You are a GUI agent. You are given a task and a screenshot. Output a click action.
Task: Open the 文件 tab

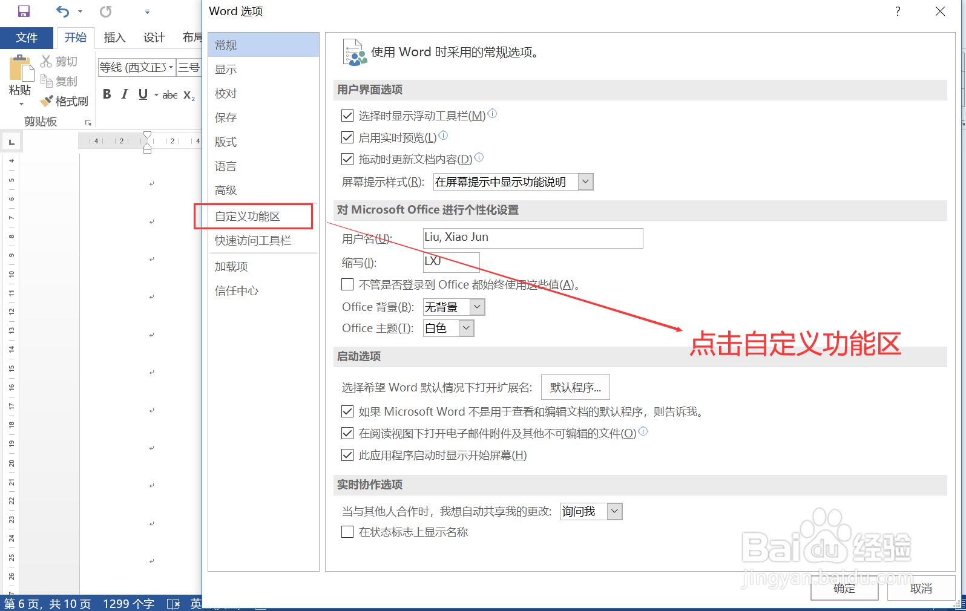(27, 38)
